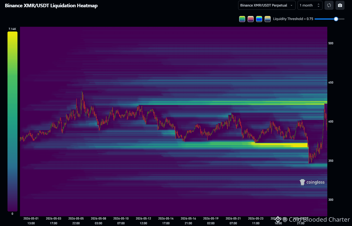Click the 2026-05-12 12:00 time axis label

pos(143,221)
